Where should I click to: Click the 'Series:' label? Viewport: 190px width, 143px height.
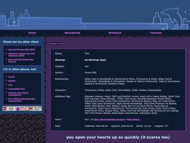tap(58, 120)
